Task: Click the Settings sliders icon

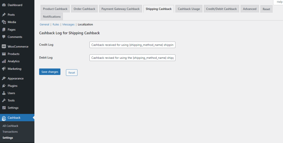Action: click(4, 108)
